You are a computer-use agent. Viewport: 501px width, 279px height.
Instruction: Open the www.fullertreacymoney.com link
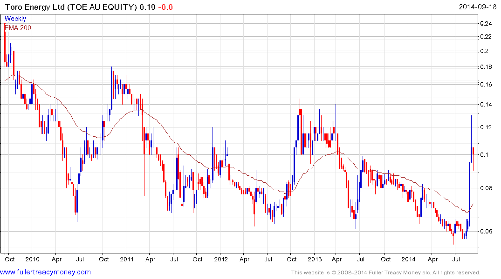pyautogui.click(x=46, y=272)
